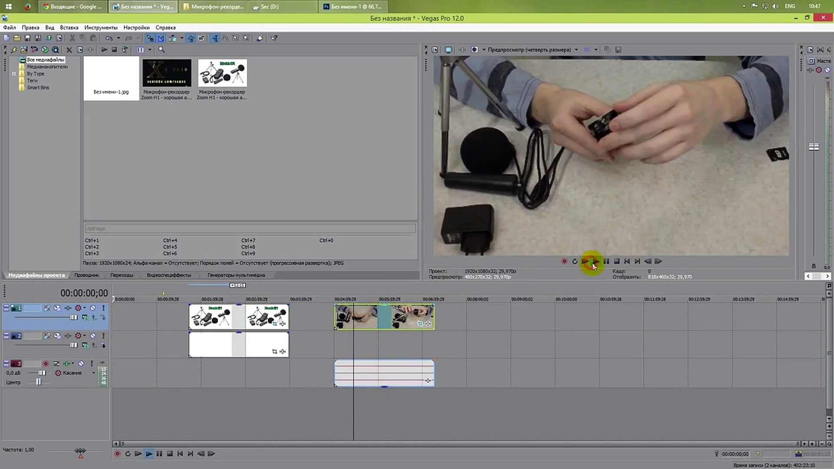Open the Файл menu
This screenshot has height=469, width=834.
coord(10,27)
